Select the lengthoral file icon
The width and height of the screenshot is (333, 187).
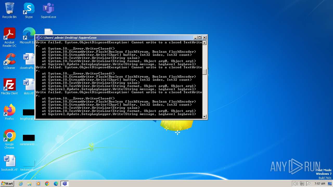28,114
